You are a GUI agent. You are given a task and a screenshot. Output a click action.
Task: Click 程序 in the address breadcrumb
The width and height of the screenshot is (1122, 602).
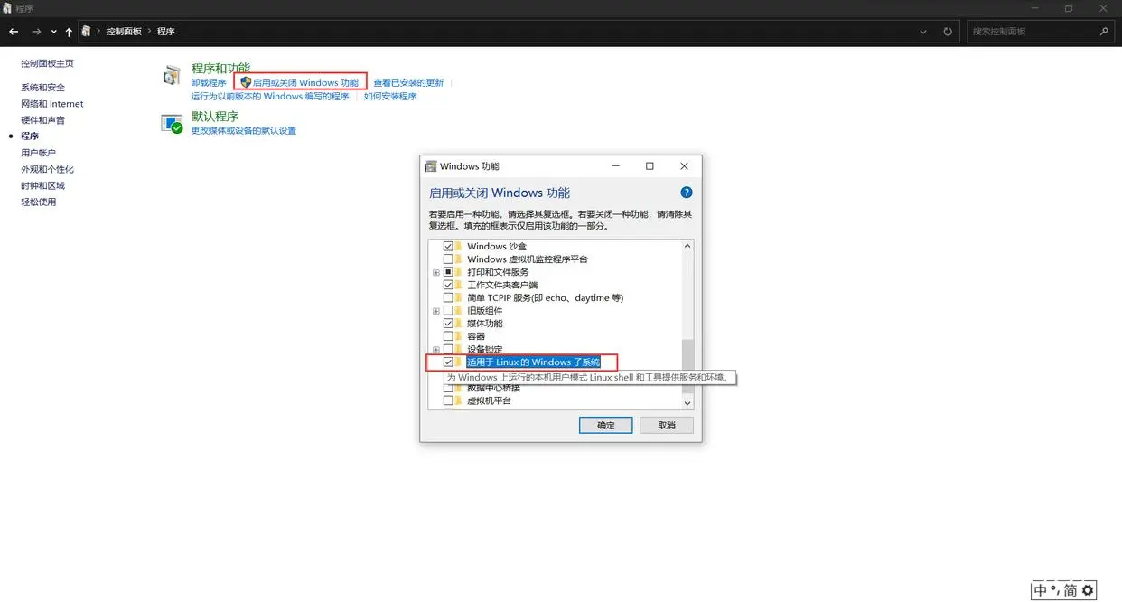tap(166, 32)
